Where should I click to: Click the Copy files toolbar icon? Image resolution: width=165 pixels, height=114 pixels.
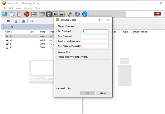click(12, 14)
